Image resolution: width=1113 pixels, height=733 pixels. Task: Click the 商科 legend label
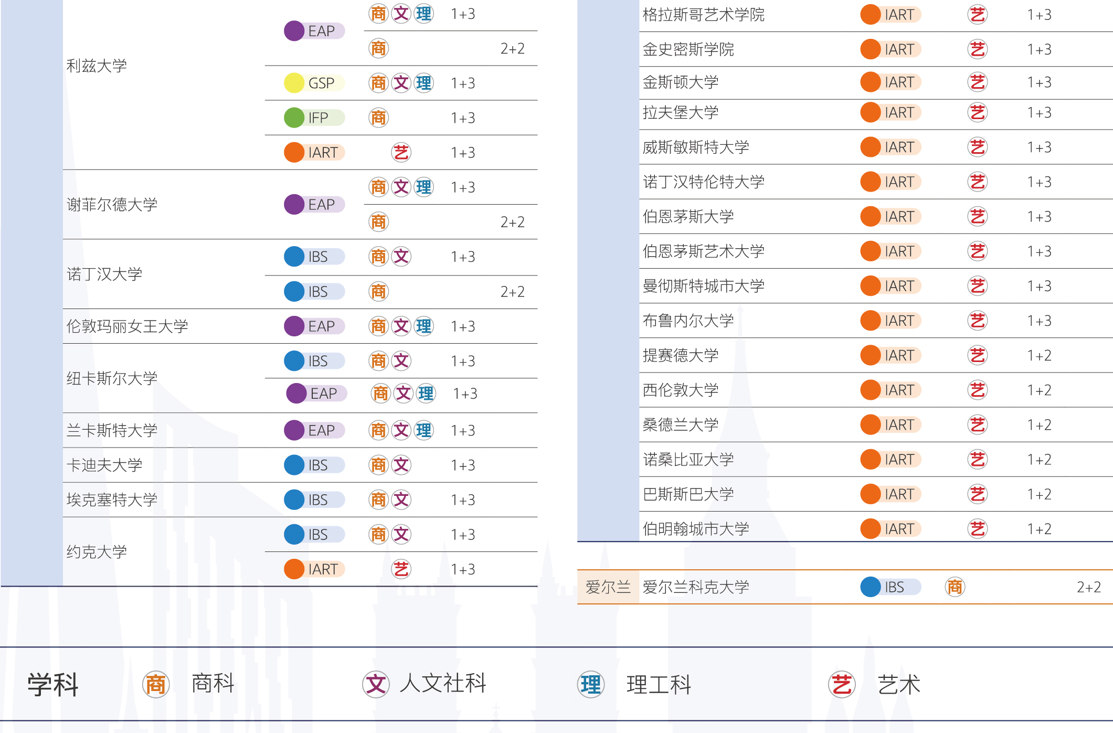(x=213, y=683)
